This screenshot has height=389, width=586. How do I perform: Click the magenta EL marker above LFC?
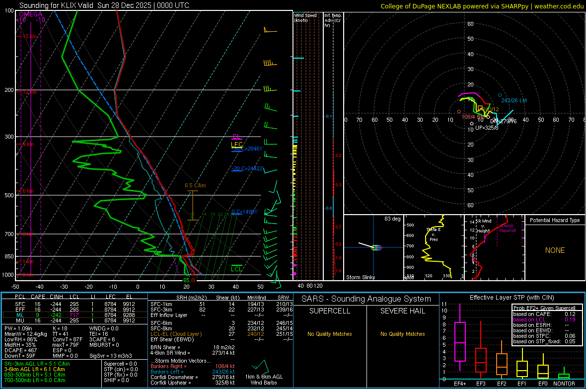(236, 137)
